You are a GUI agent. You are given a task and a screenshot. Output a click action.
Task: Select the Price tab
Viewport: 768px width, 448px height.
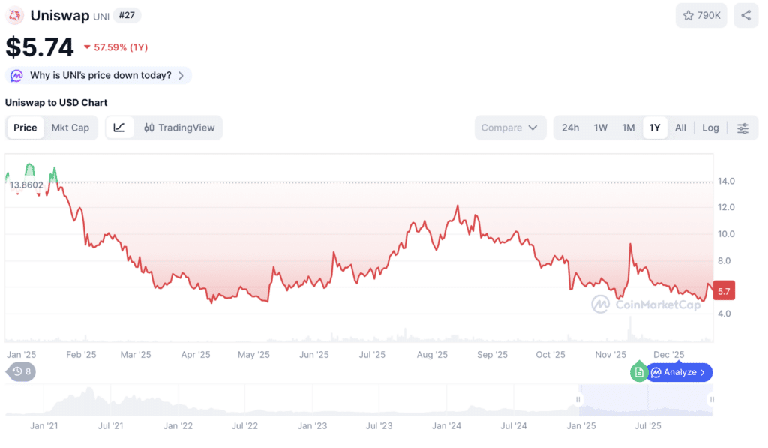[x=25, y=128]
